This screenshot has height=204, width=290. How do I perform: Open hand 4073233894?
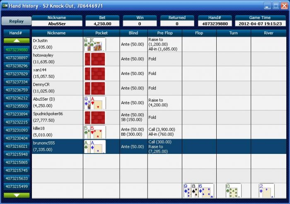(17, 114)
